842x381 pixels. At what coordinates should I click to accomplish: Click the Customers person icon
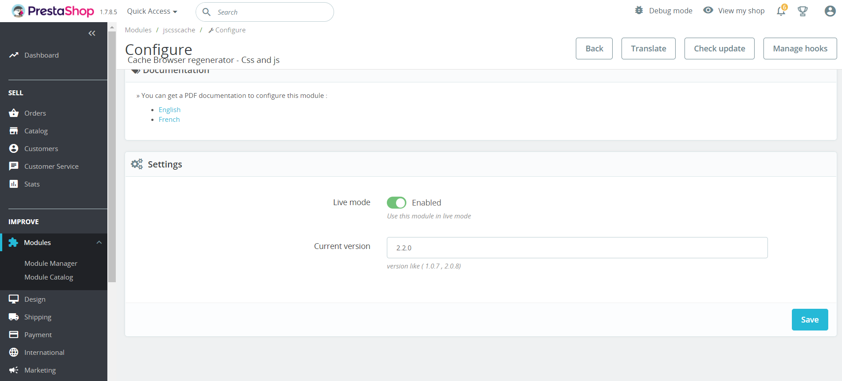pos(14,148)
